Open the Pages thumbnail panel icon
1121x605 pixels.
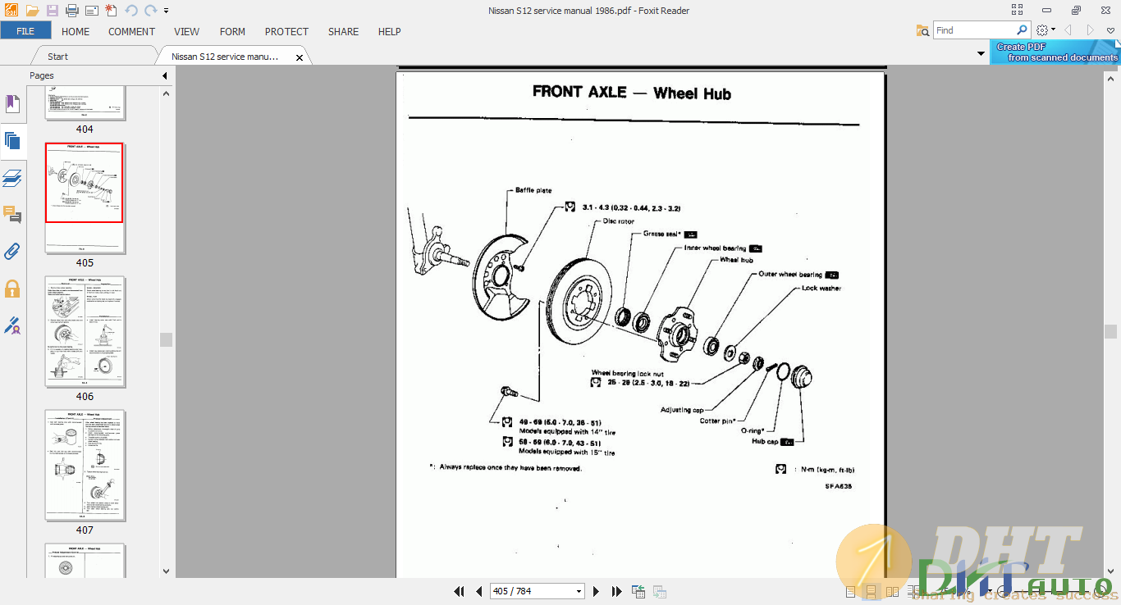point(12,140)
